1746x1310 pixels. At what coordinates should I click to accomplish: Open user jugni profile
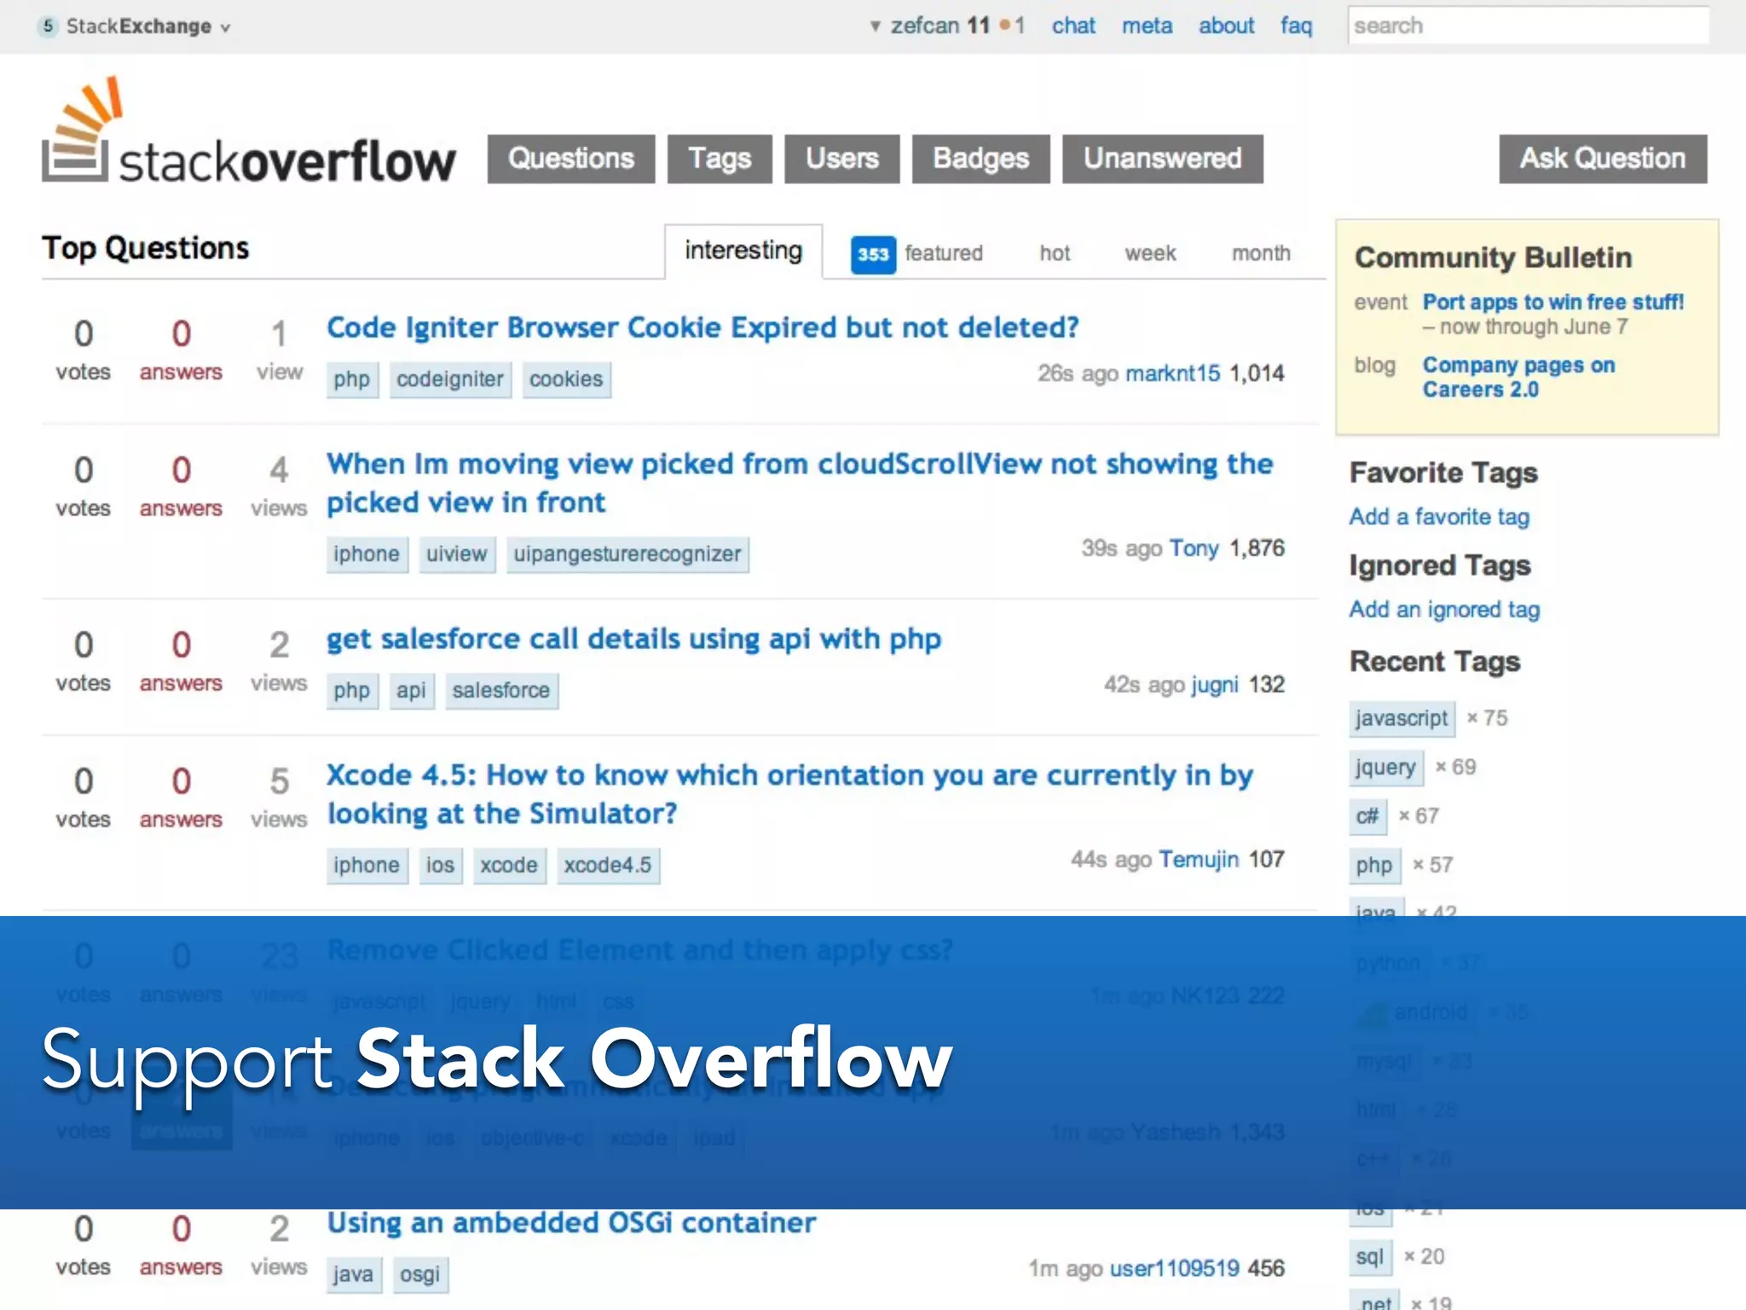(1214, 685)
